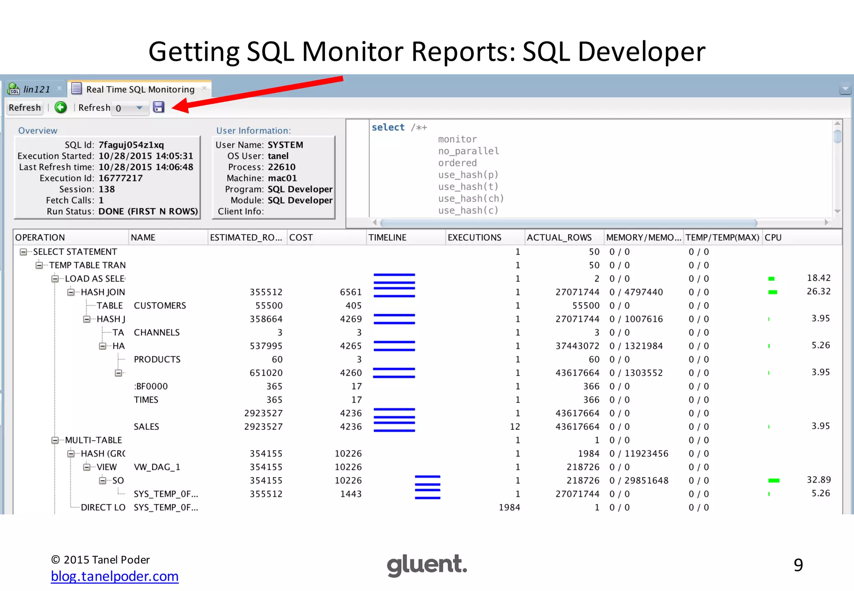Click the EXECUTIONS column header
The image size is (854, 591).
click(485, 238)
